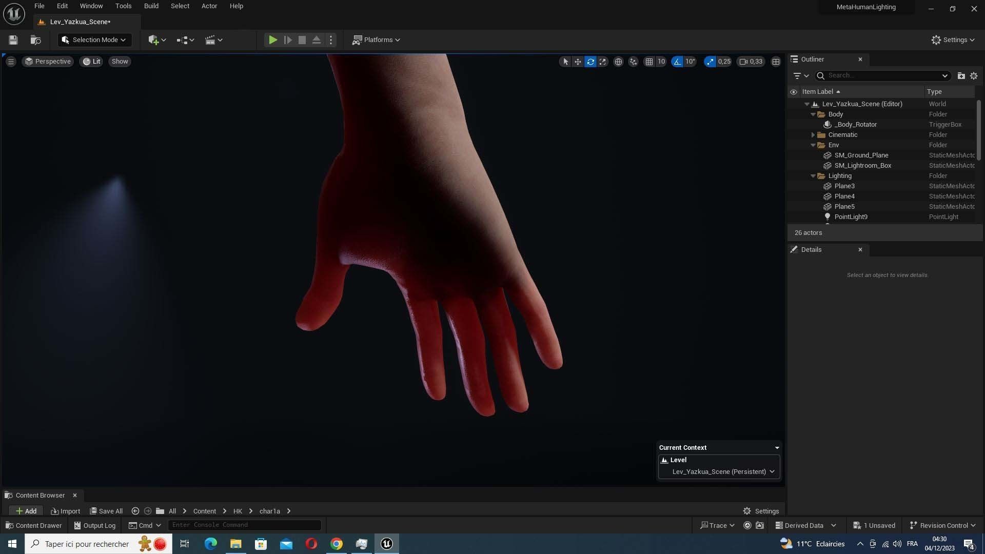Open the Actor menu
The height and width of the screenshot is (554, 985).
[x=209, y=6]
